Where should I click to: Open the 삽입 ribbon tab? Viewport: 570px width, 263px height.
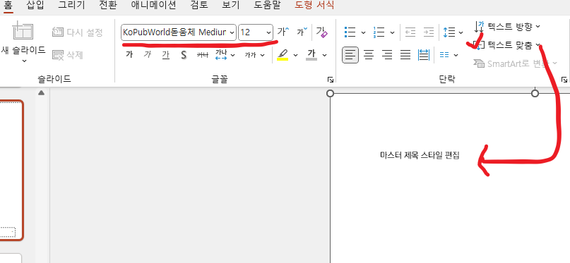35,5
